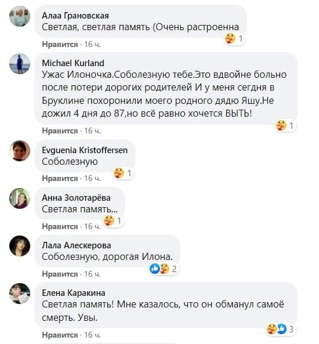Click Нравится under Michael Kurland's comment
The height and width of the screenshot is (344, 319).
click(x=60, y=131)
